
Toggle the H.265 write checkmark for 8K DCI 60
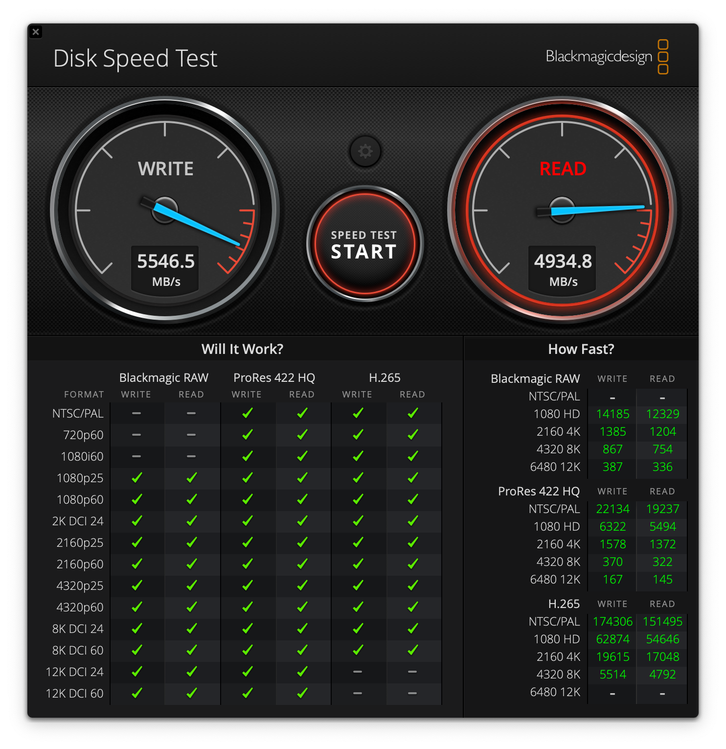coord(358,650)
